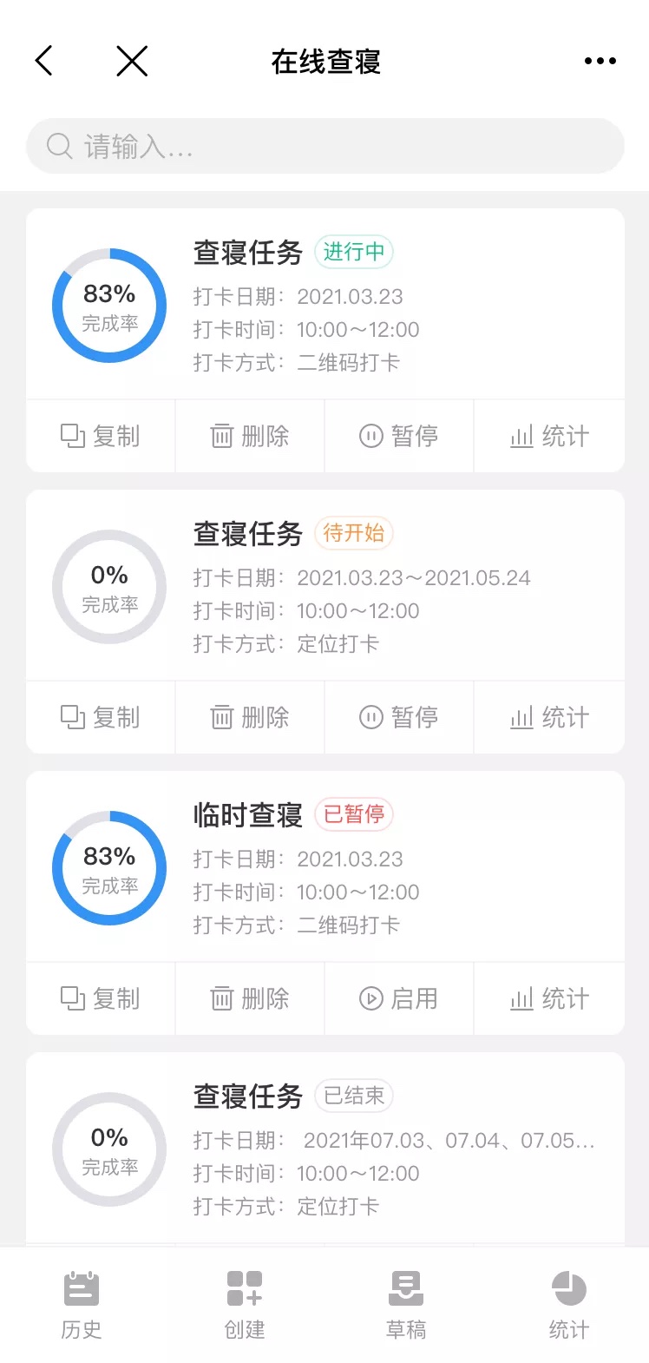The height and width of the screenshot is (1363, 649).
Task: Switch to the 历史 tab
Action: [x=82, y=1304]
